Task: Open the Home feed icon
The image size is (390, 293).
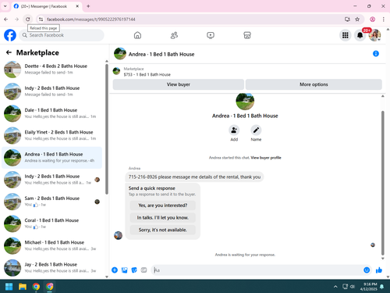Action: [x=137, y=35]
